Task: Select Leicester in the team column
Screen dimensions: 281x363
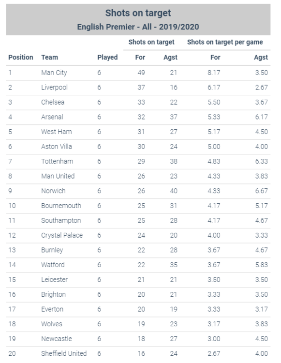Action: point(54,280)
